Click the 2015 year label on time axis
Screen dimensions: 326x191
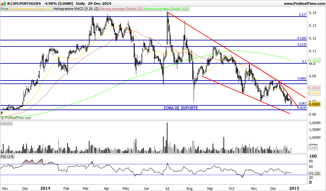click(294, 188)
